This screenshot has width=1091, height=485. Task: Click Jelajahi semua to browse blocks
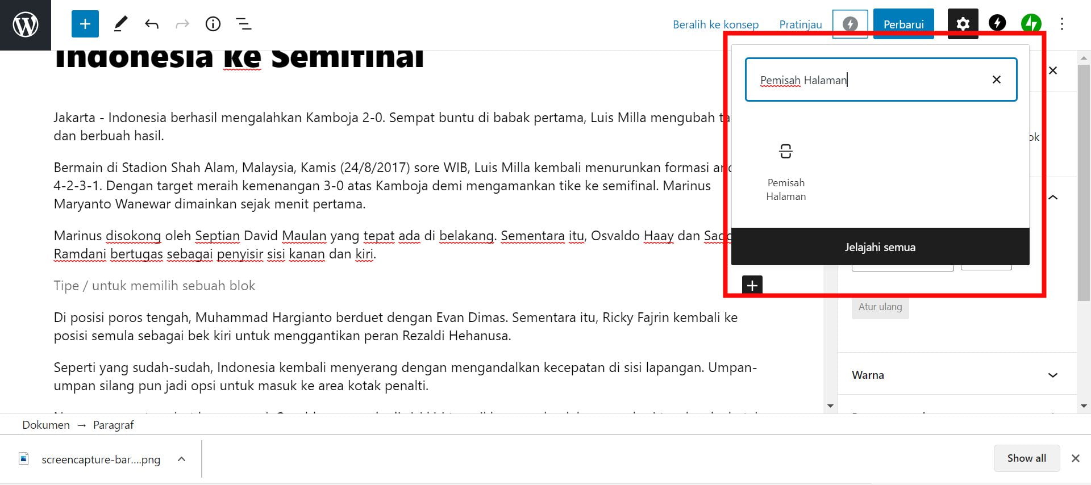pos(880,247)
